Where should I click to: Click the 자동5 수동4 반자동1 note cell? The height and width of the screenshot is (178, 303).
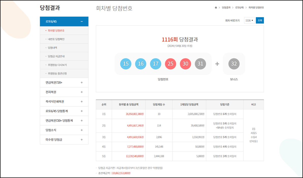(x=253, y=135)
